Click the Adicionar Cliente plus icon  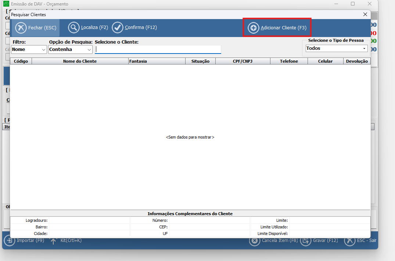[253, 28]
